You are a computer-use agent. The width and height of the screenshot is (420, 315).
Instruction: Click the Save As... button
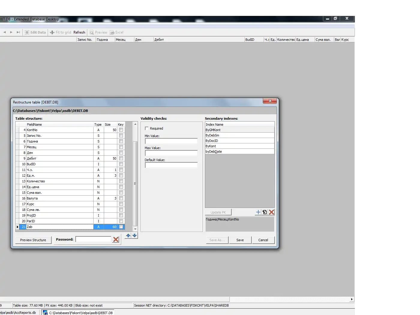tap(217, 240)
